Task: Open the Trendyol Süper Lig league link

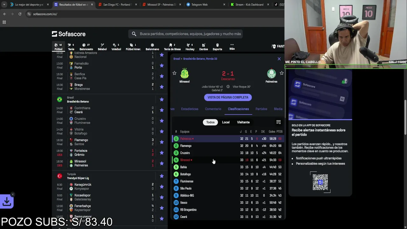Action: 78,178
